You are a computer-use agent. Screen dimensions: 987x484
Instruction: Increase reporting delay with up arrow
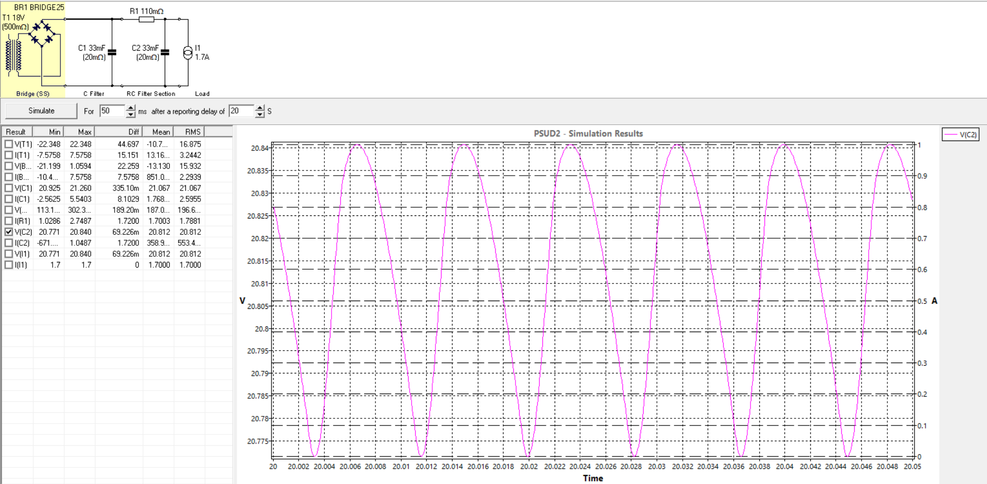260,108
